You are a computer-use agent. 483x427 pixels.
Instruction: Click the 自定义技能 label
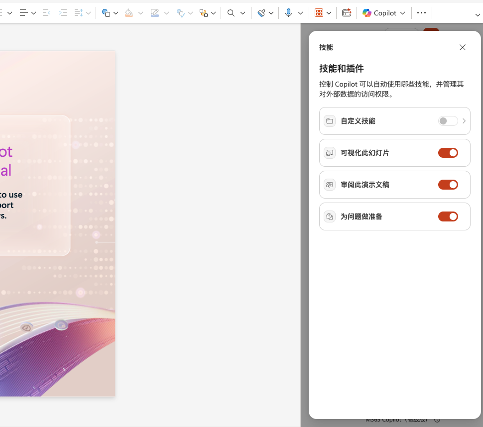tap(358, 121)
